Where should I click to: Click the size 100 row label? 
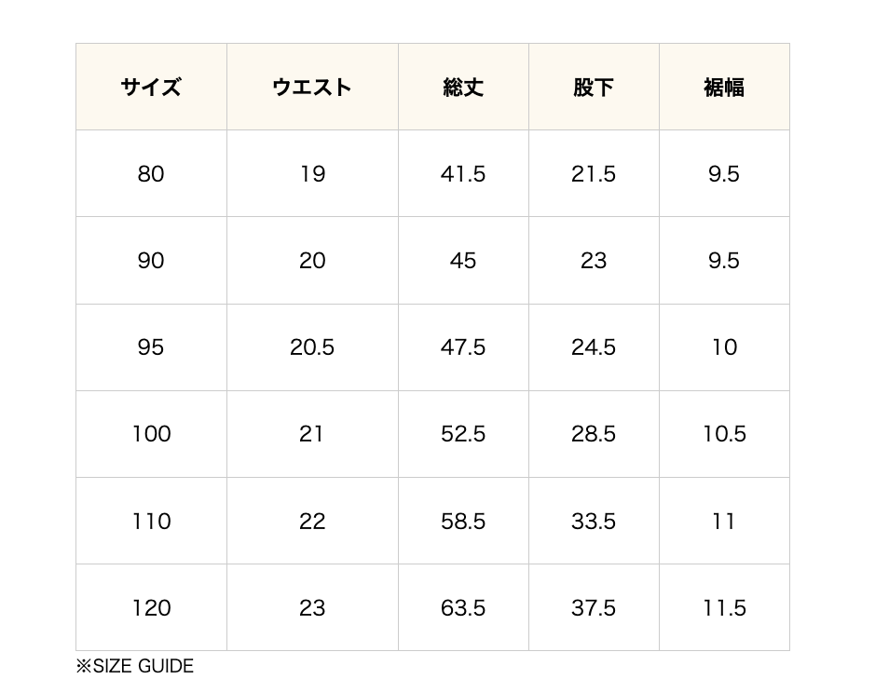(151, 434)
